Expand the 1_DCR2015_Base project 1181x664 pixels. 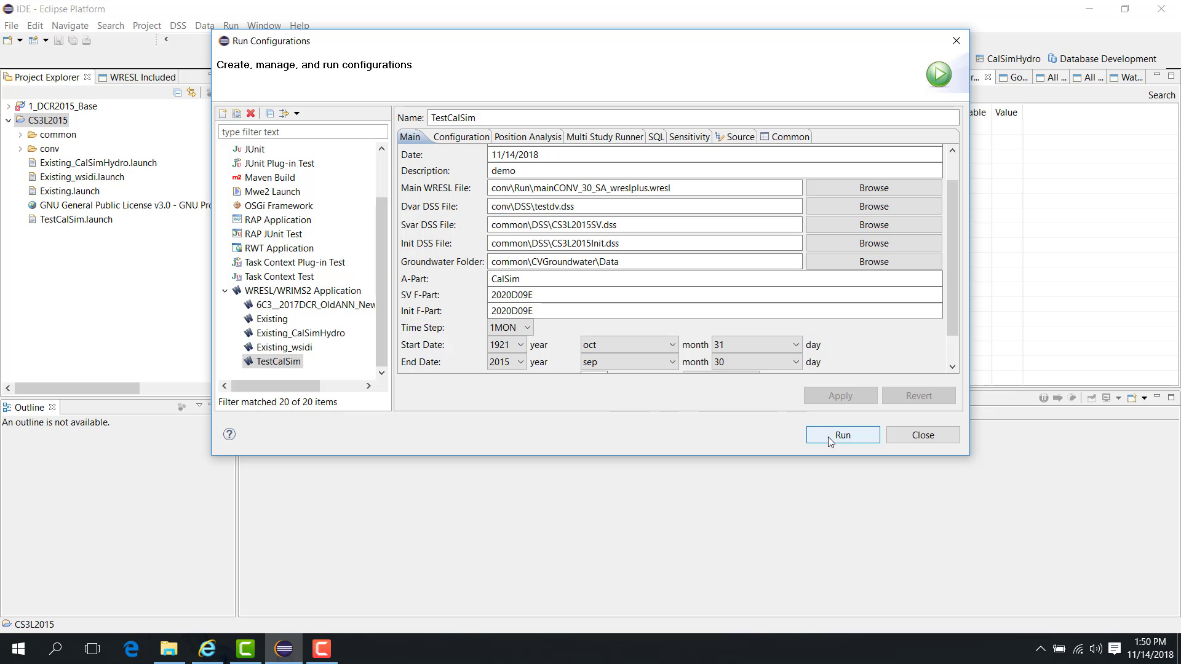click(x=9, y=106)
